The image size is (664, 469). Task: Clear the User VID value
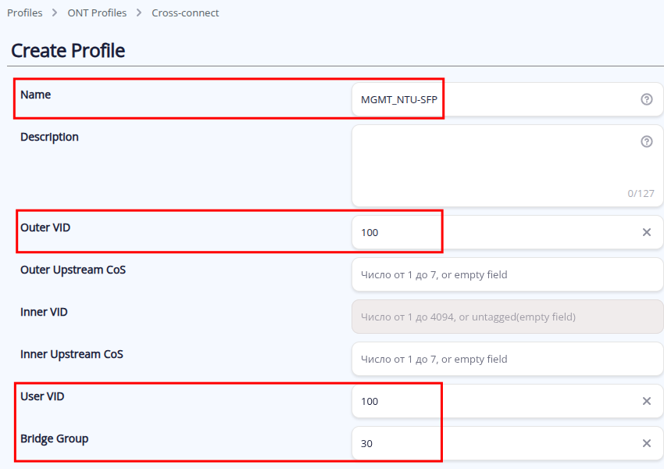tap(646, 401)
